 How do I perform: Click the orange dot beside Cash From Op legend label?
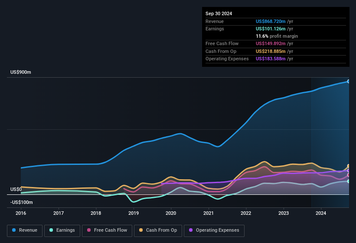[141, 230]
